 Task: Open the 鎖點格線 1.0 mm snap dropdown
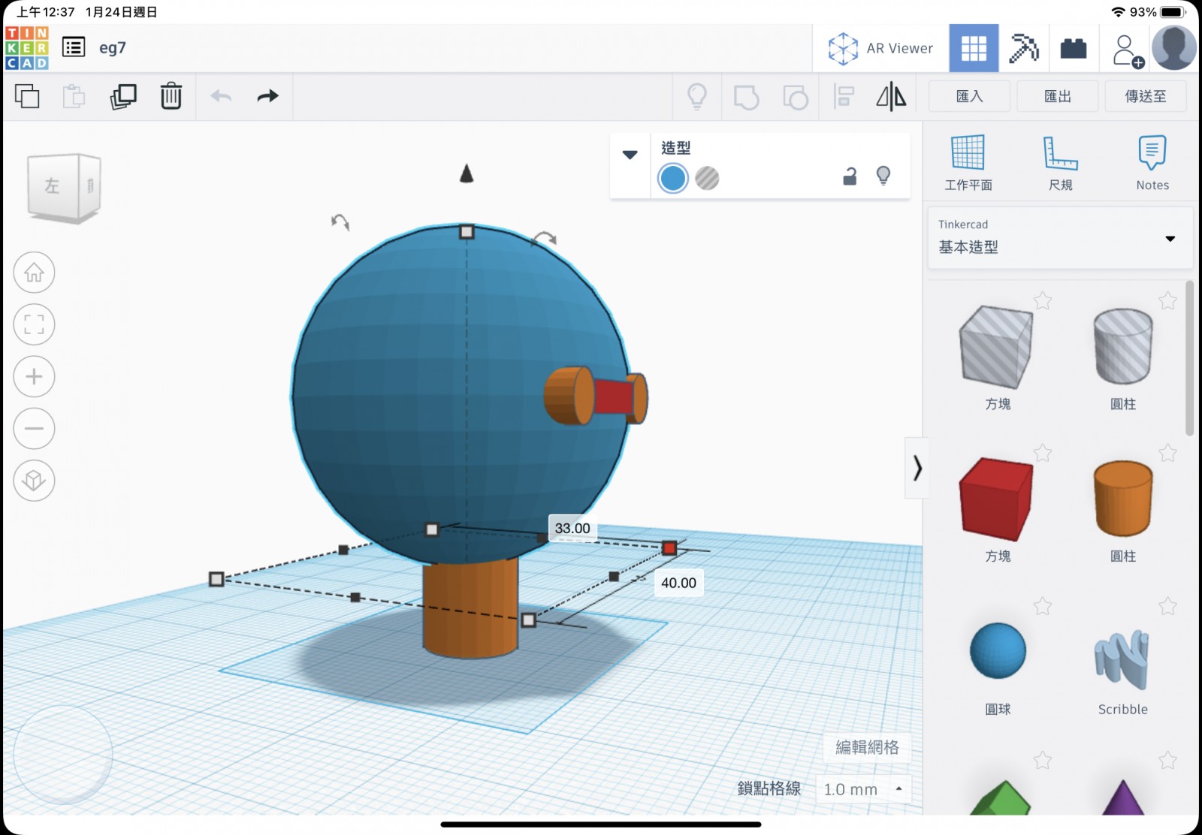[864, 789]
